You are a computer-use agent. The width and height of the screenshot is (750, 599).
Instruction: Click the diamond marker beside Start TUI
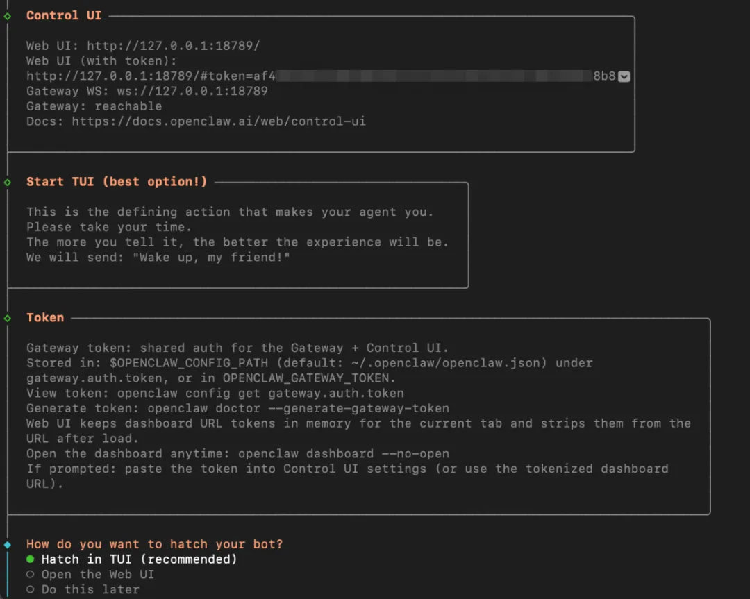(x=8, y=182)
